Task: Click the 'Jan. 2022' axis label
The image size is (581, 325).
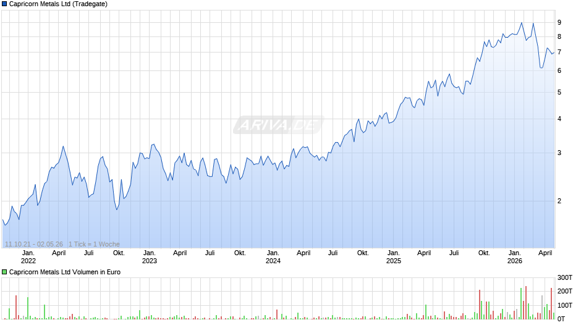Action: coord(28,257)
